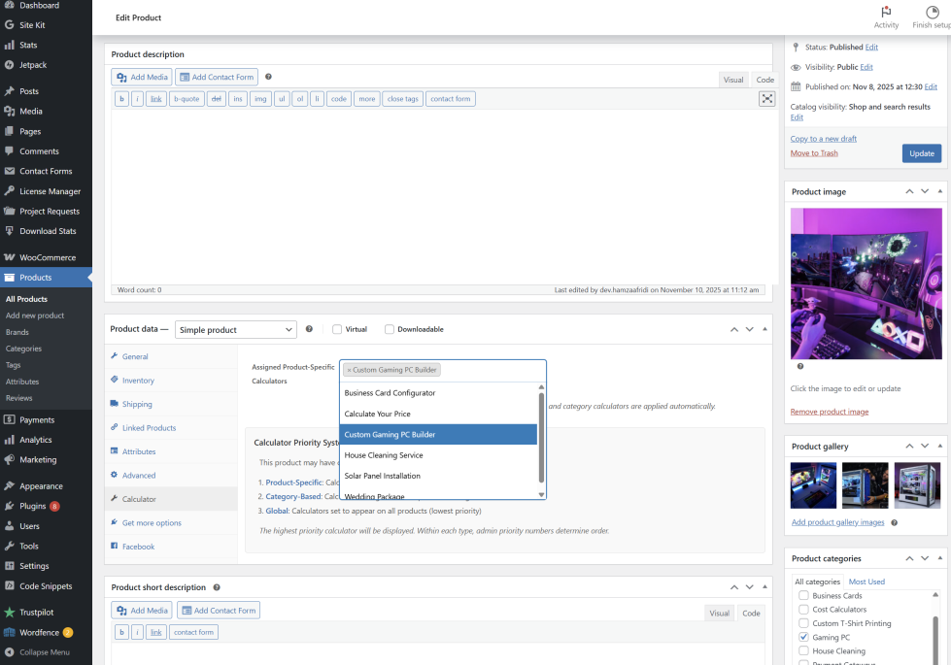
Task: Open the Activity panel icon
Action: click(885, 12)
